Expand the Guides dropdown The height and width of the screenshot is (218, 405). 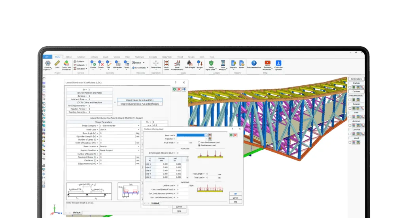point(79,61)
